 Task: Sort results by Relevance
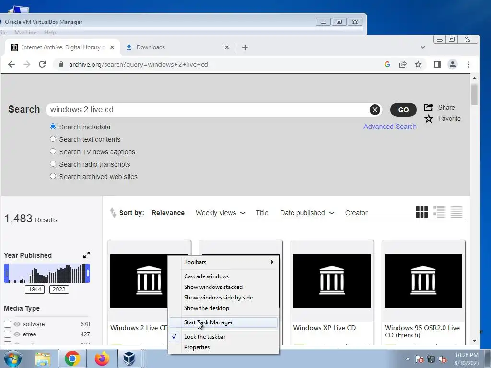point(168,213)
